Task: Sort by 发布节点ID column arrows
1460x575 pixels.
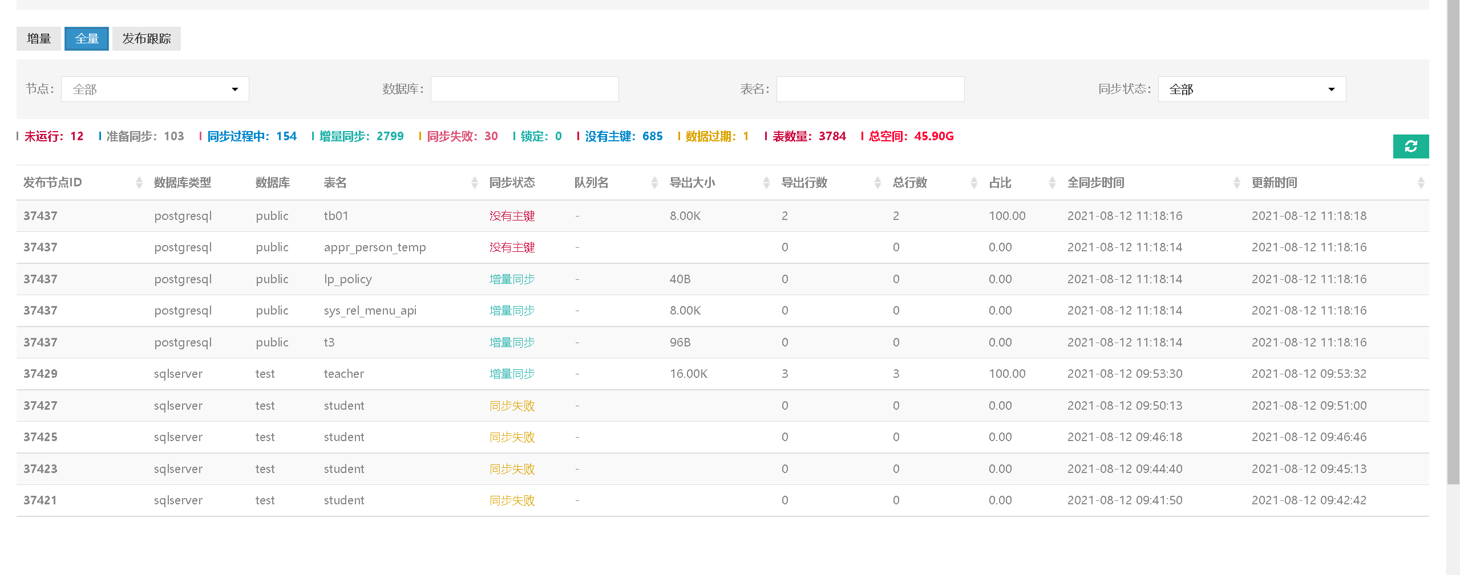Action: click(139, 182)
